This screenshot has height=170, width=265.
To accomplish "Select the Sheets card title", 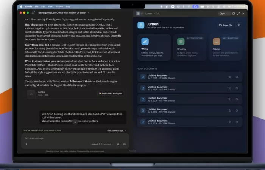I will pyautogui.click(x=181, y=49).
